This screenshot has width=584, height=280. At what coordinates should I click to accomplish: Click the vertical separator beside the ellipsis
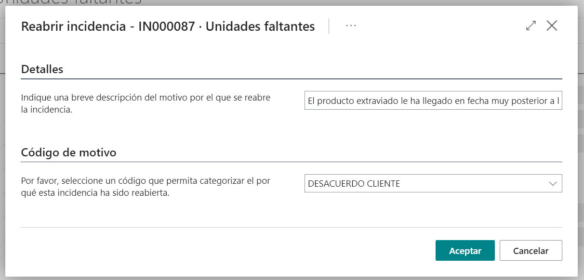pyautogui.click(x=329, y=26)
